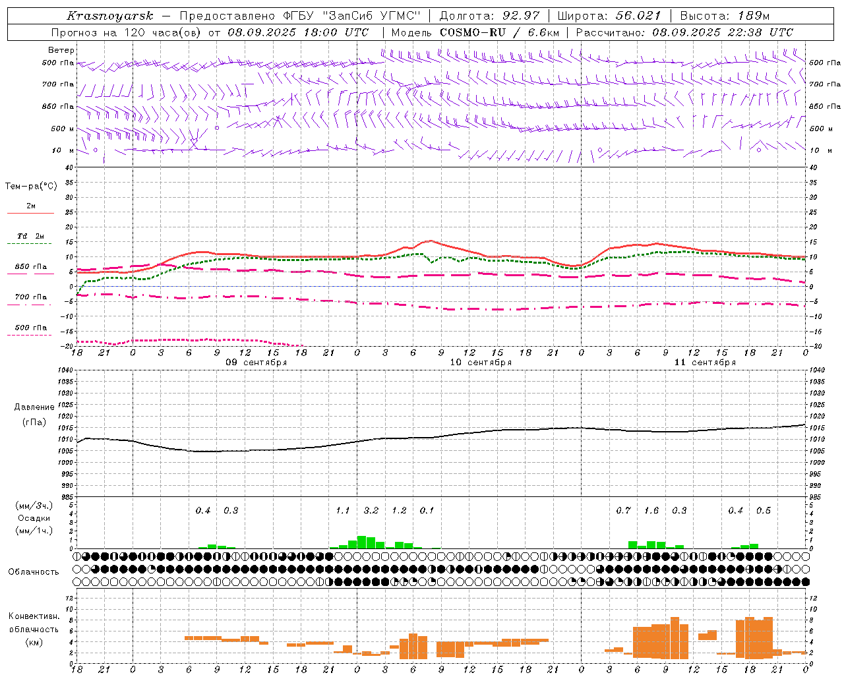Viewport: 844px width, 675px height.
Task: Click the Конвективн. convective cloud label
Action: pyautogui.click(x=34, y=616)
